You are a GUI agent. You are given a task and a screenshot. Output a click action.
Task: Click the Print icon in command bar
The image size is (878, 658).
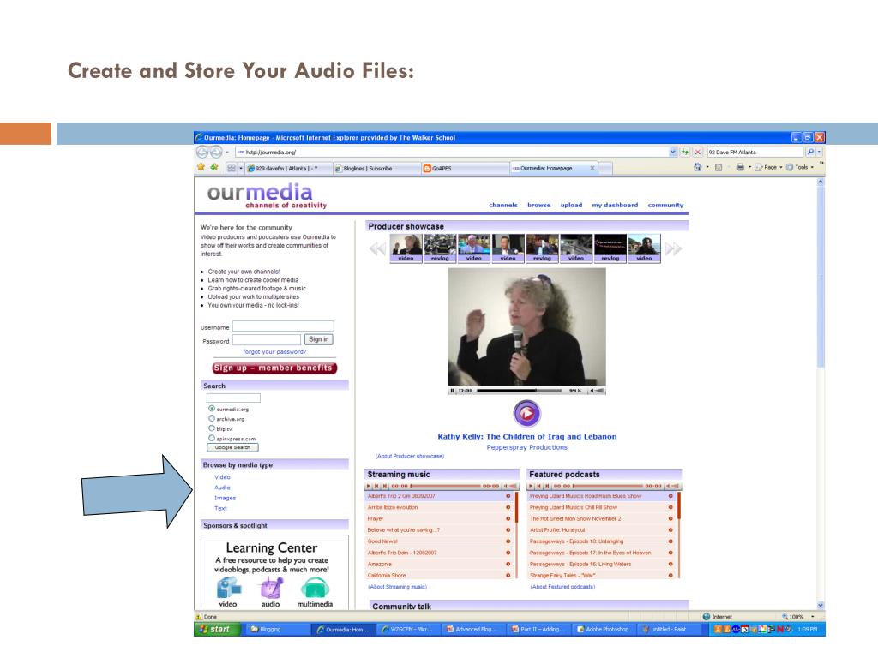point(740,167)
